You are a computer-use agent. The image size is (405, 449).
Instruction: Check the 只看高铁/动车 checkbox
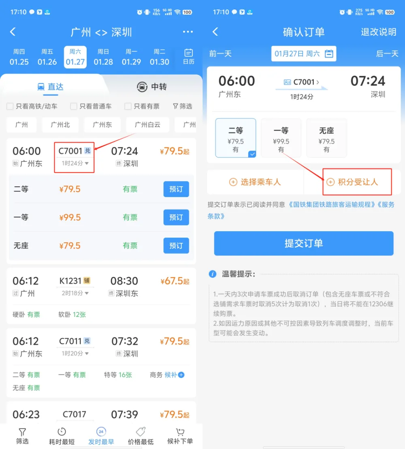pyautogui.click(x=10, y=106)
